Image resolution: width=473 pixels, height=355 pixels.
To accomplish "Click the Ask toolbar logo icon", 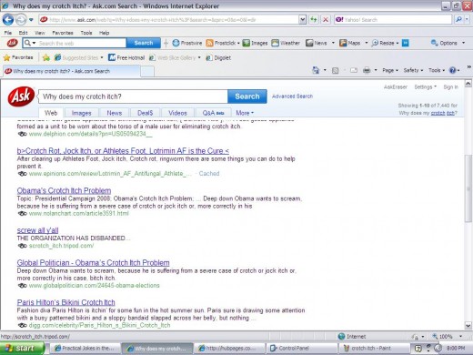I will click(12, 43).
